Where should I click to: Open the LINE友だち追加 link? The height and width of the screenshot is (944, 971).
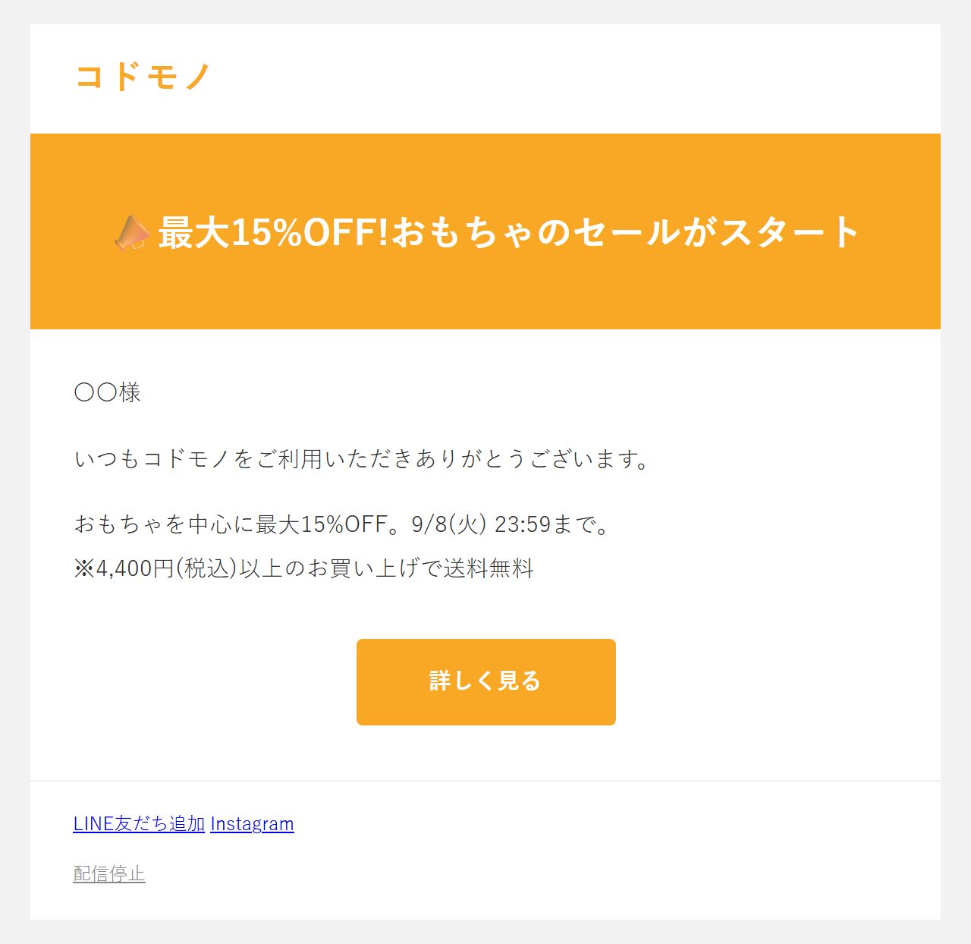coord(139,823)
